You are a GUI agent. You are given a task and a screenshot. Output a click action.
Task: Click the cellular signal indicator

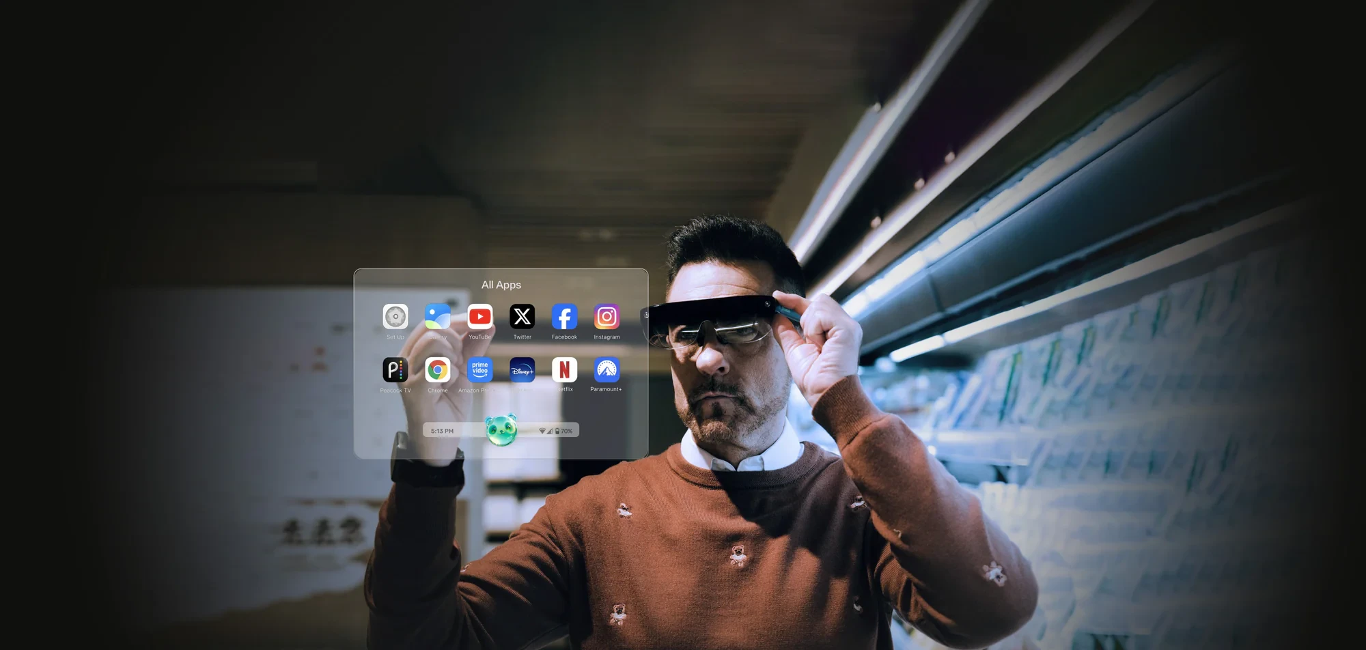click(x=550, y=431)
